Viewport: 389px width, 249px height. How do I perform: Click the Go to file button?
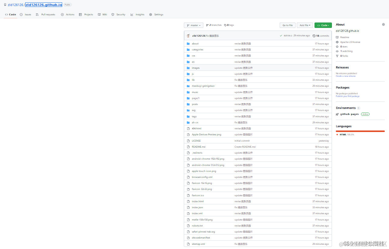point(287,25)
